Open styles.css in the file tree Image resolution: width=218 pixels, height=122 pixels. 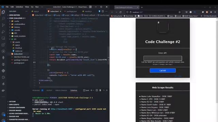[x=19, y=51]
